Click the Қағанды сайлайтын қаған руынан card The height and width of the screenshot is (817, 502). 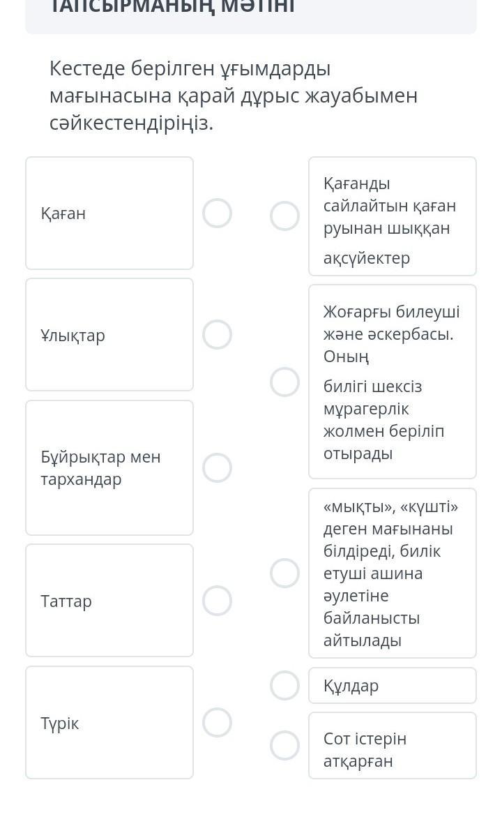pos(392,216)
